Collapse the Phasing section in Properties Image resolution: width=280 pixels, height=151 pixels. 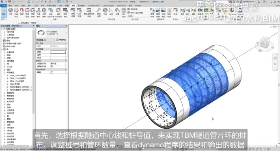point(66,61)
